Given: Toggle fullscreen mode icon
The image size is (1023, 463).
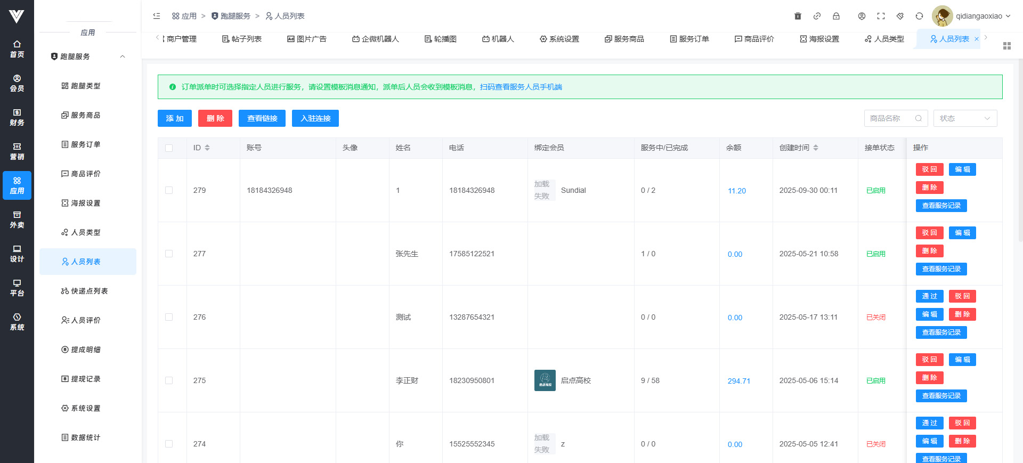Looking at the screenshot, I should pos(881,16).
